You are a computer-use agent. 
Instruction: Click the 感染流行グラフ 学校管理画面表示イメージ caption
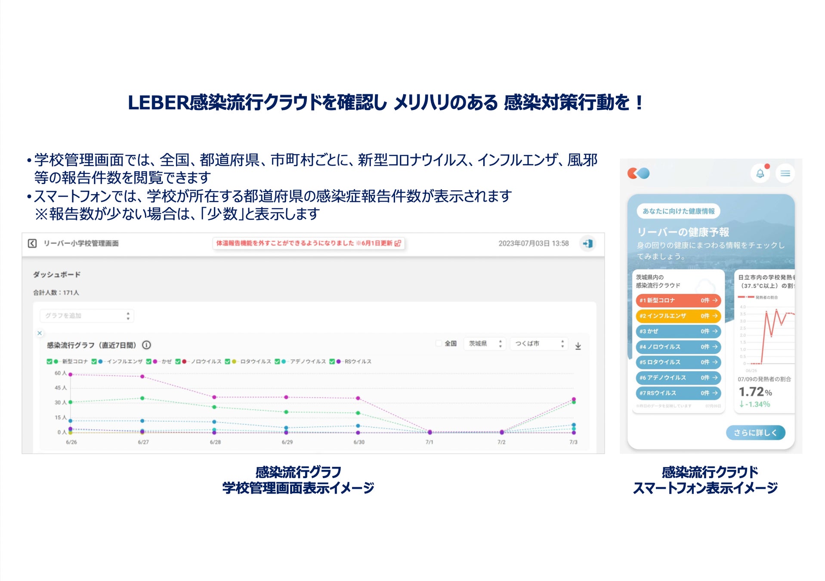pyautogui.click(x=298, y=480)
